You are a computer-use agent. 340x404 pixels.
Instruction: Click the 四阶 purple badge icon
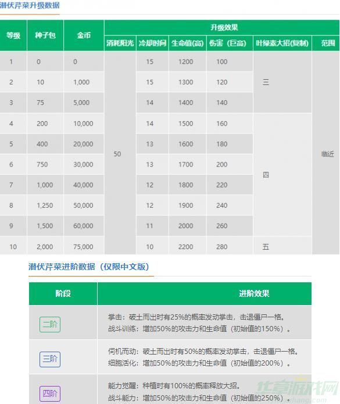(x=50, y=394)
